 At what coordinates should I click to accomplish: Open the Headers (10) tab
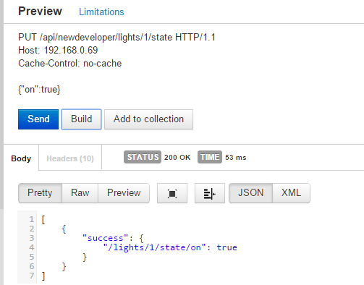coord(70,158)
